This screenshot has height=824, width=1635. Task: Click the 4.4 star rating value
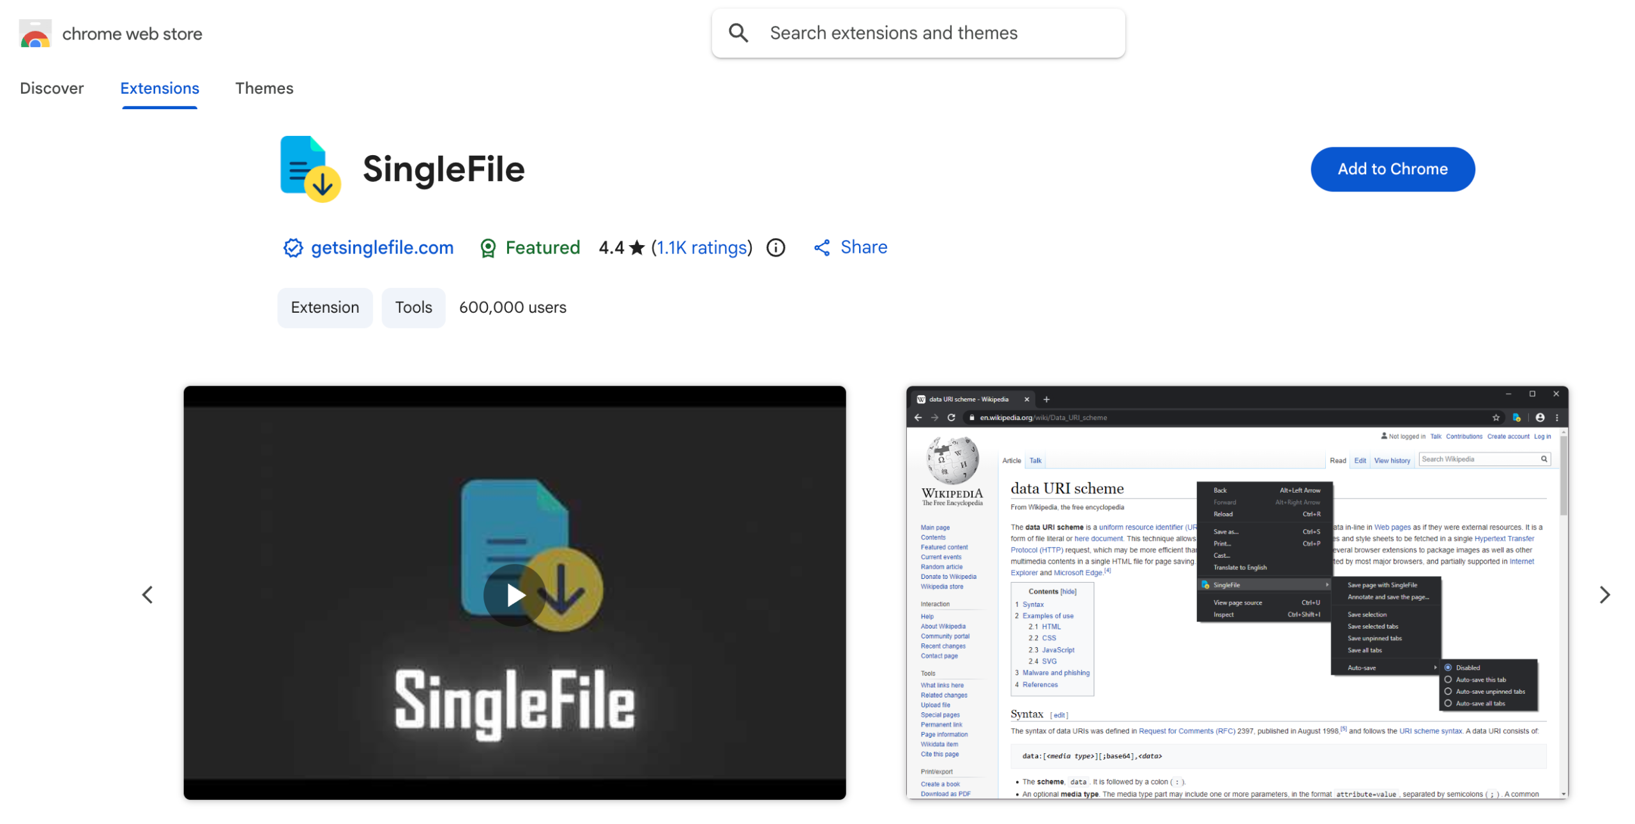click(x=621, y=248)
